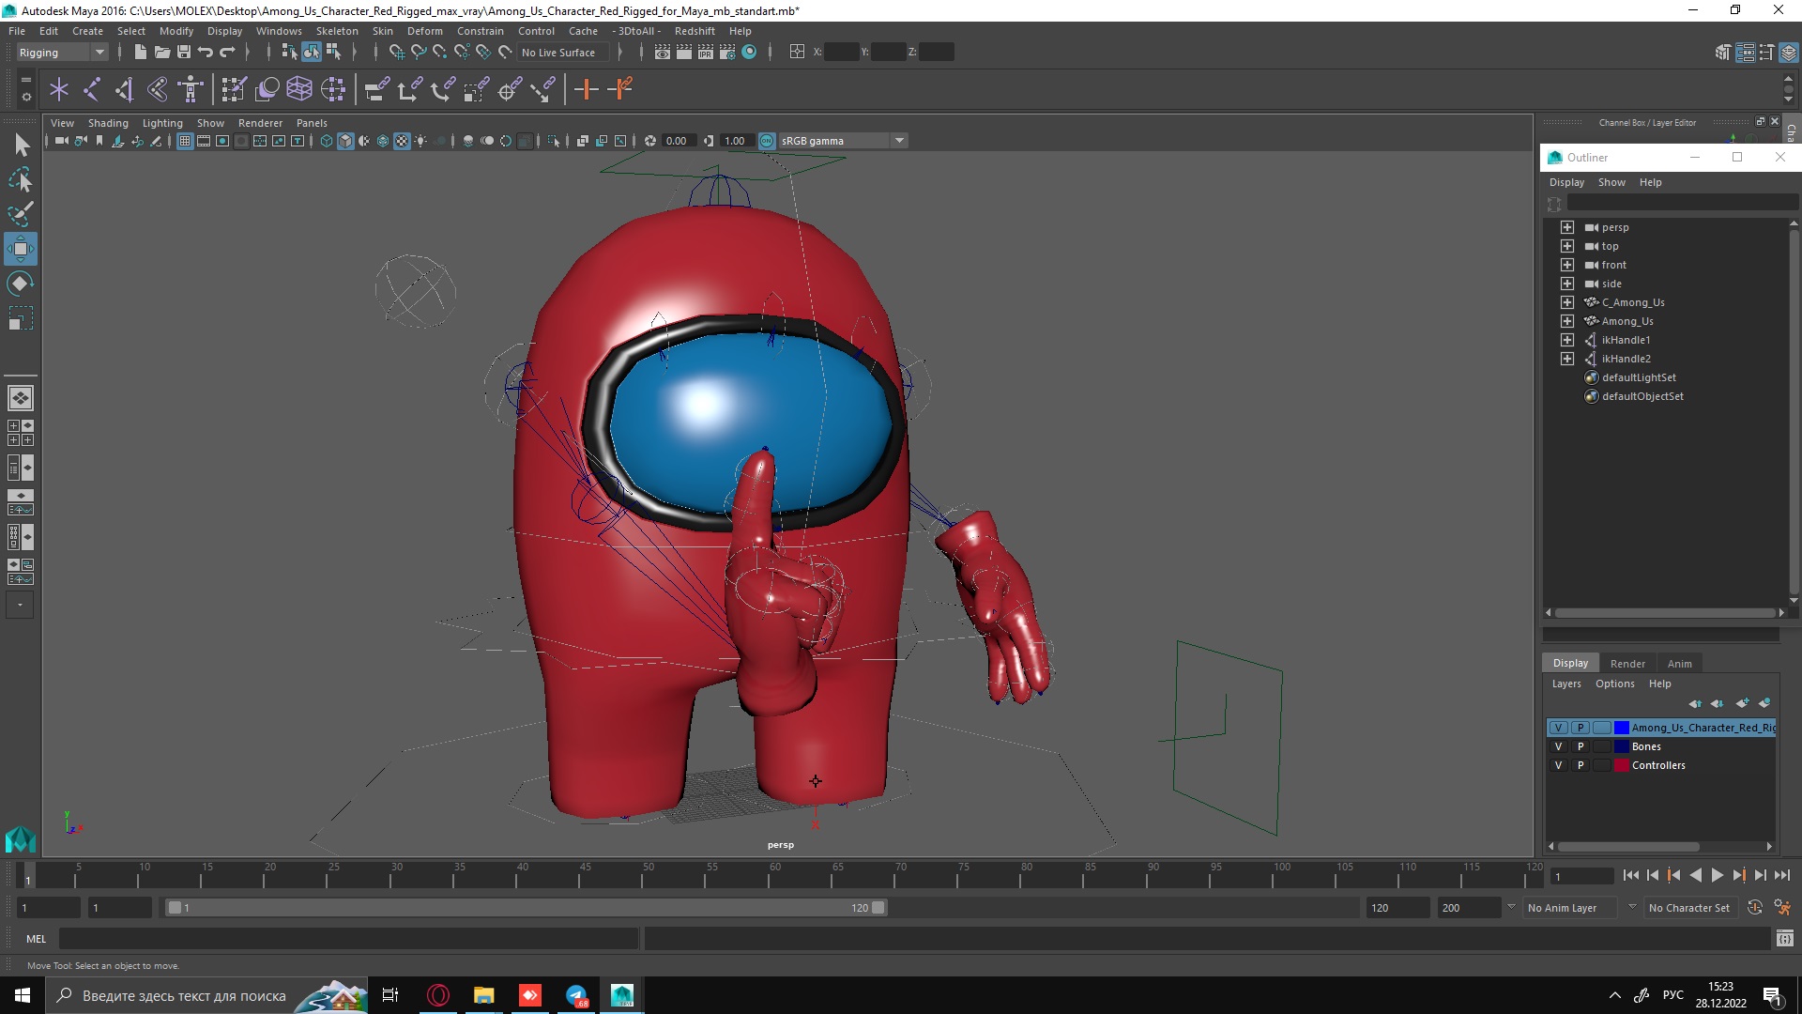Open the Skeleton menu

point(337,31)
